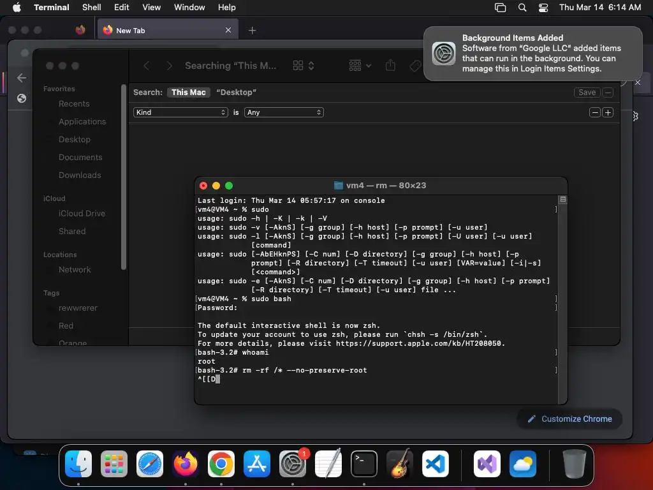The image size is (653, 490).
Task: Open Visual Studio Code from Dock
Action: tap(436, 464)
